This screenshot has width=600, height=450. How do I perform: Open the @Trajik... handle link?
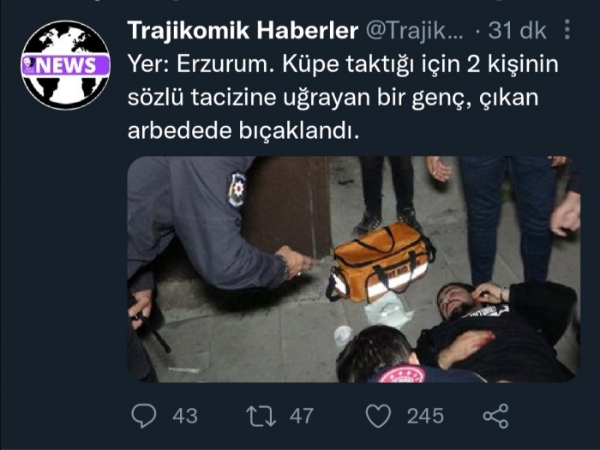pyautogui.click(x=415, y=30)
